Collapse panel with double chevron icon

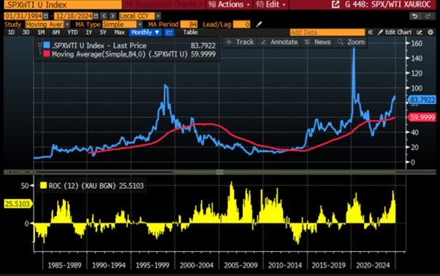coord(371,32)
